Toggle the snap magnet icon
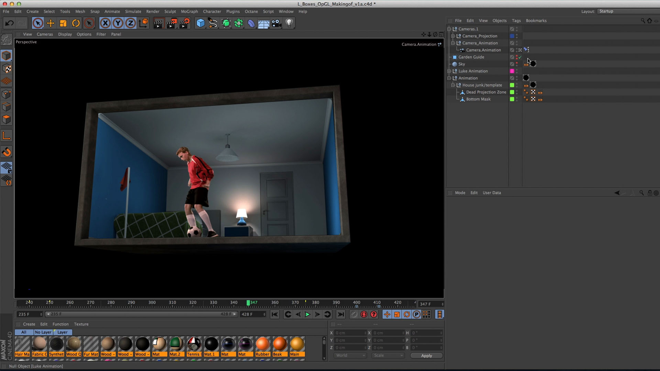Image resolution: width=660 pixels, height=371 pixels. pos(7,152)
